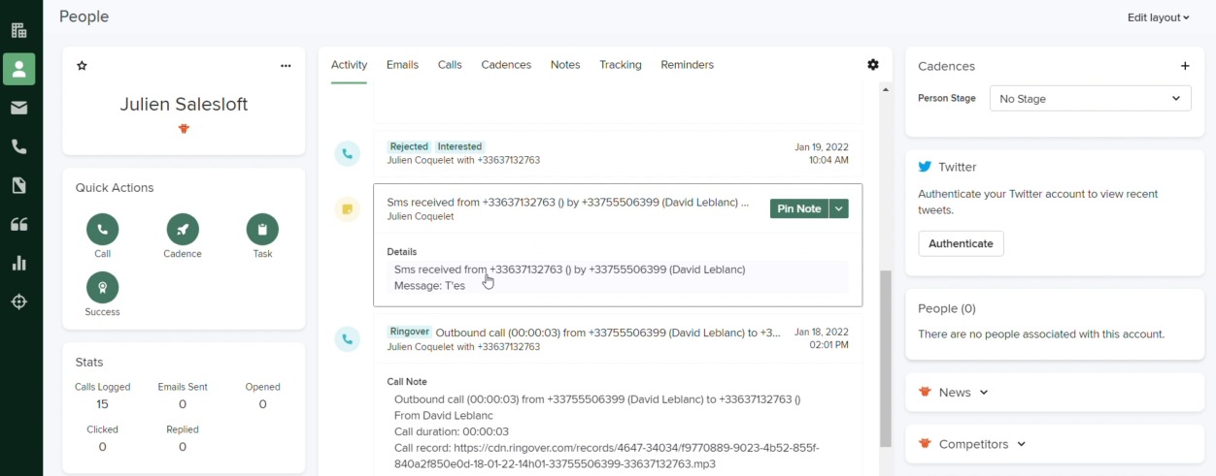The image size is (1216, 476).
Task: Click the Twitter Authenticate button
Action: pos(961,243)
